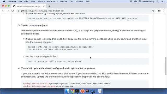Screen dimensions: 167x94
Task: Click the 'docker container cp expensetracker_db.sql' line
Action: pos(61,47)
